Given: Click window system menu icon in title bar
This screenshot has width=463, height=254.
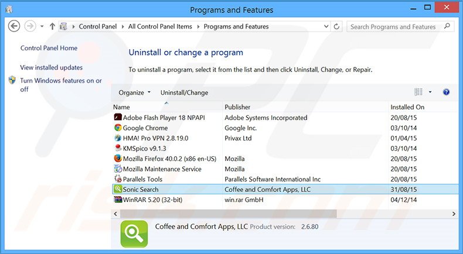Looking at the screenshot, I should point(9,10).
